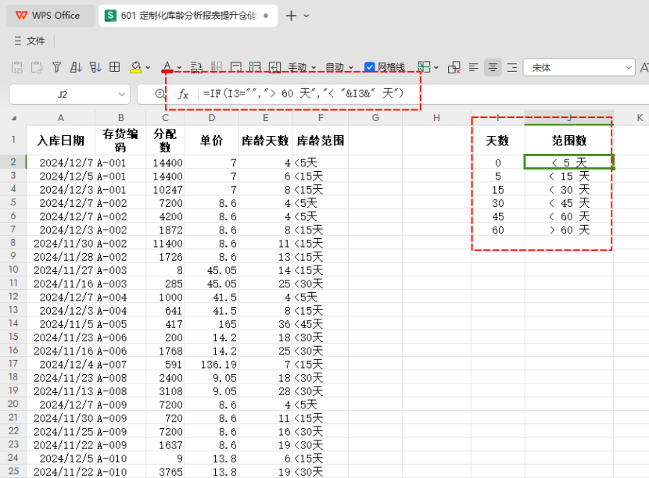Click the zoom magnifier icon beside fx
Image resolution: width=649 pixels, height=478 pixels.
(x=160, y=94)
